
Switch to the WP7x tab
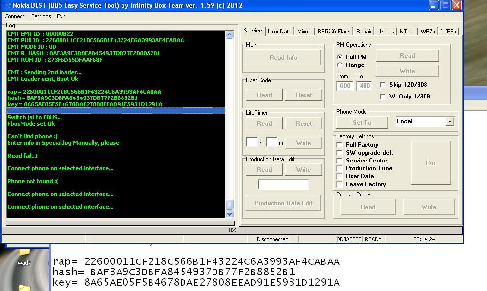tap(427, 32)
